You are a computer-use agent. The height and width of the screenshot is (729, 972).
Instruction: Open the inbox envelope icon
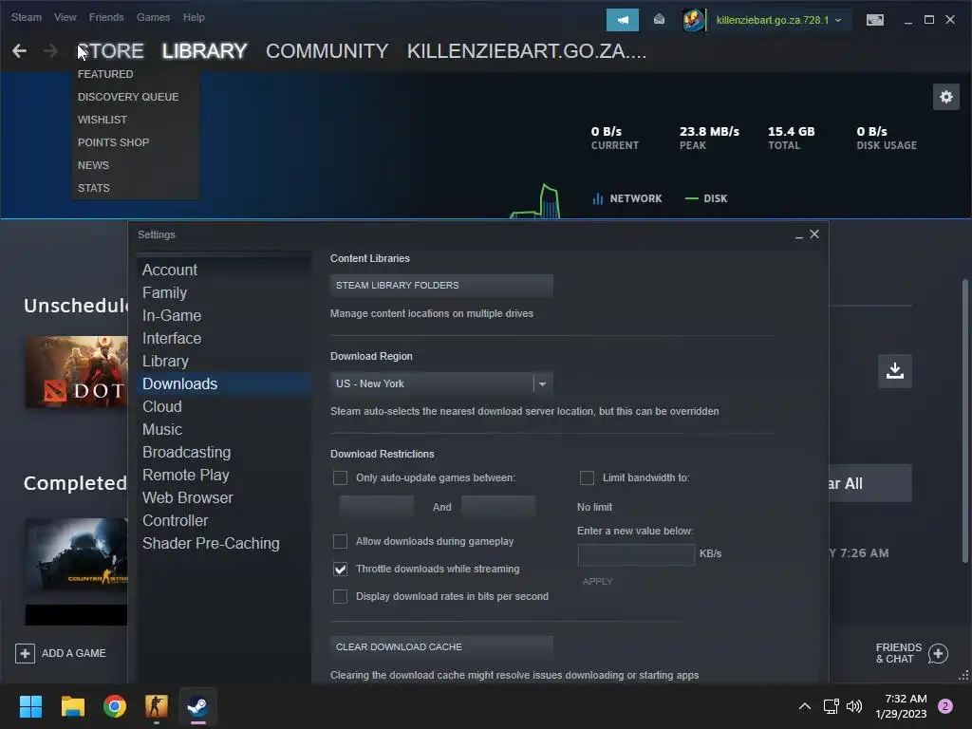[659, 20]
